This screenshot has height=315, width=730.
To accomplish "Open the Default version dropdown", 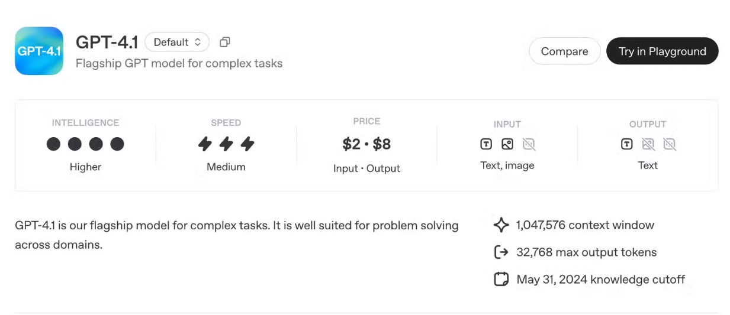I will (177, 42).
